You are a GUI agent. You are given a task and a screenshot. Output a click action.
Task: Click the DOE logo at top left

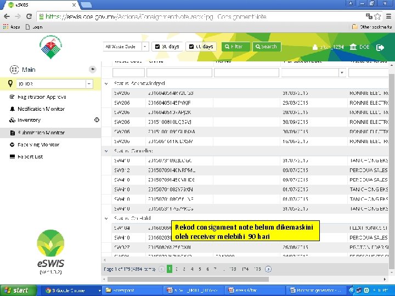[50, 47]
